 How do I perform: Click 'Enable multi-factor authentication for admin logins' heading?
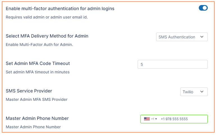tap(60, 9)
